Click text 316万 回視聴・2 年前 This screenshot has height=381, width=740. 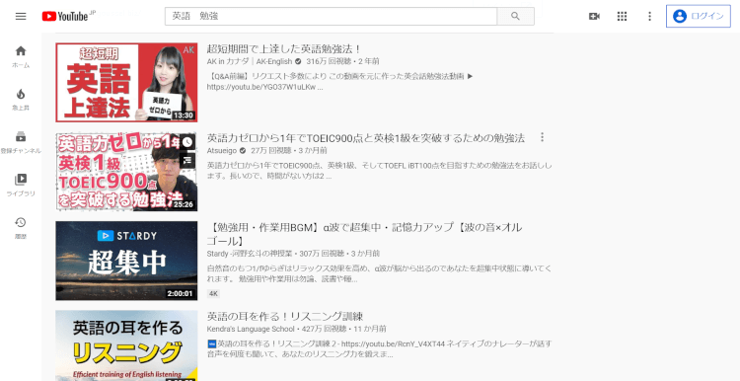342,62
